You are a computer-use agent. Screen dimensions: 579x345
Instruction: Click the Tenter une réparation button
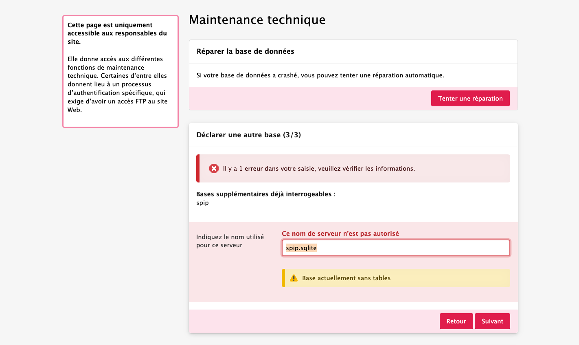[470, 99]
